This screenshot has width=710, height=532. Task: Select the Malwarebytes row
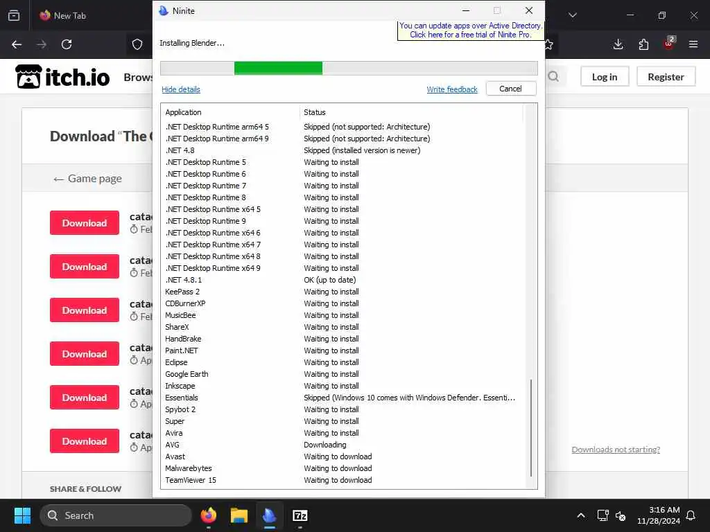click(344, 468)
